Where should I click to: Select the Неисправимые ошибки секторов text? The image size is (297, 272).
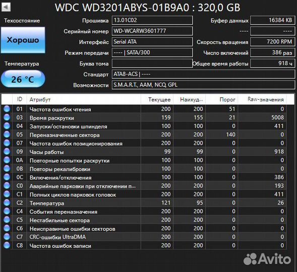pyautogui.click(x=72, y=229)
